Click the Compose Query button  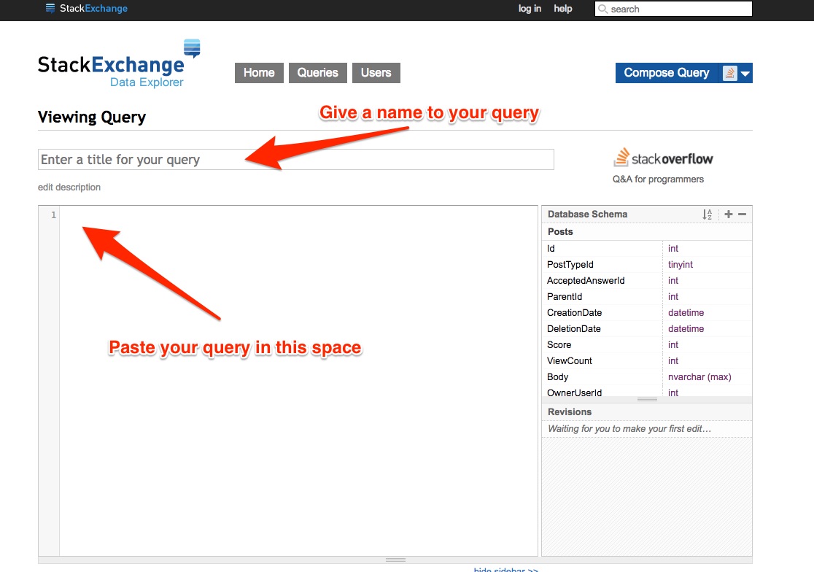click(667, 73)
